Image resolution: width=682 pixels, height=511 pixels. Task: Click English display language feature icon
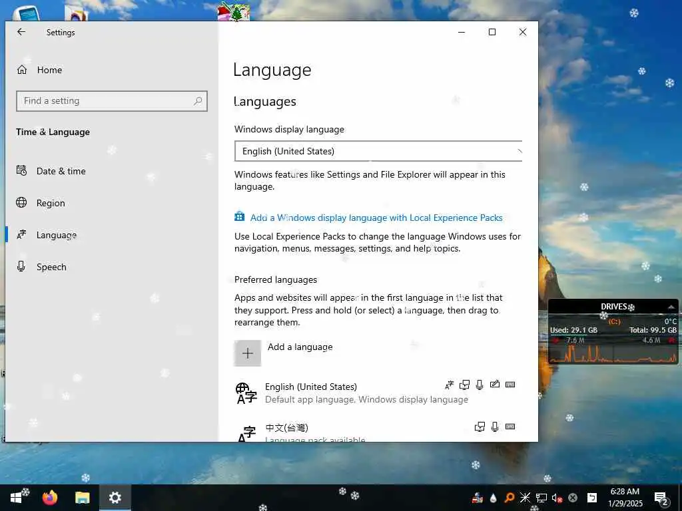click(x=450, y=385)
